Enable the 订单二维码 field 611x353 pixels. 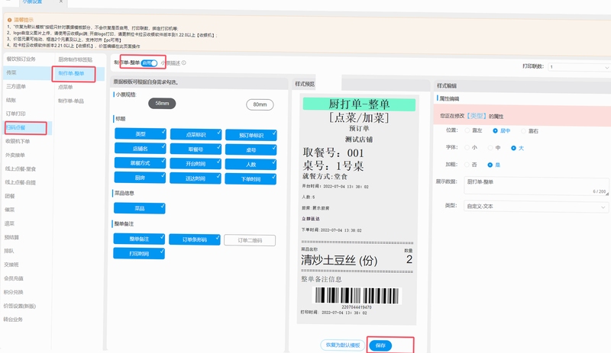point(250,240)
